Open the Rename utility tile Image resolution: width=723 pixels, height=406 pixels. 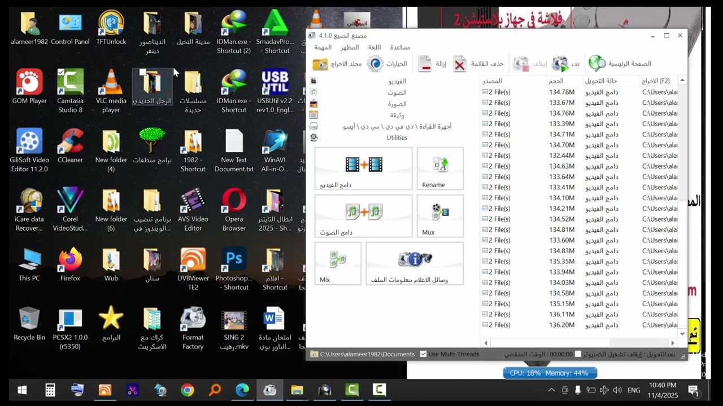[x=440, y=169]
